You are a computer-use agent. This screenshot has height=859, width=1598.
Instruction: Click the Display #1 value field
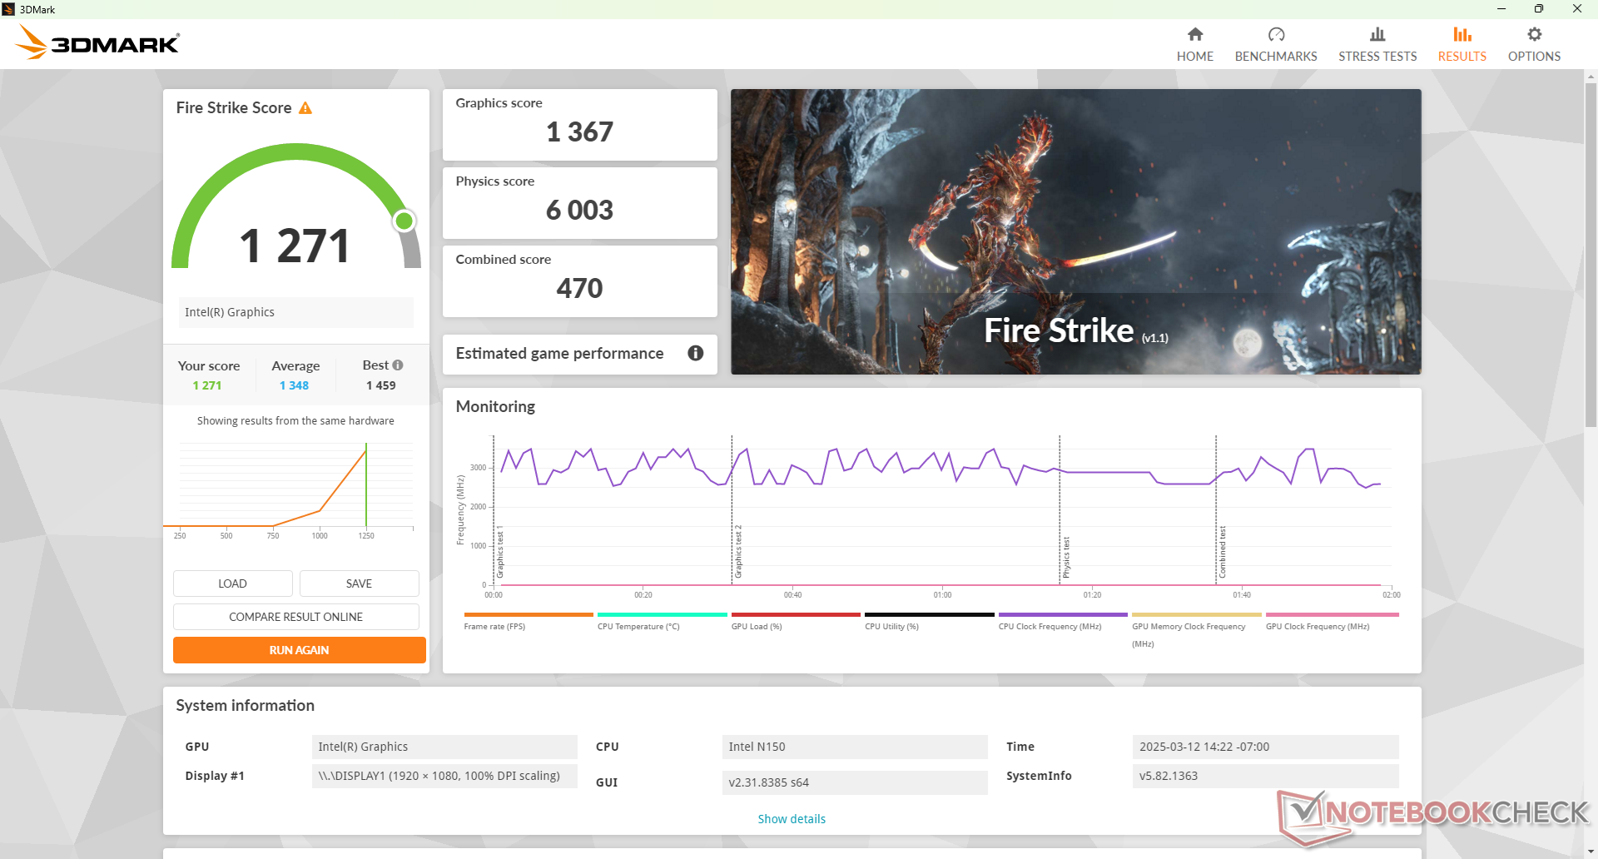pyautogui.click(x=444, y=776)
